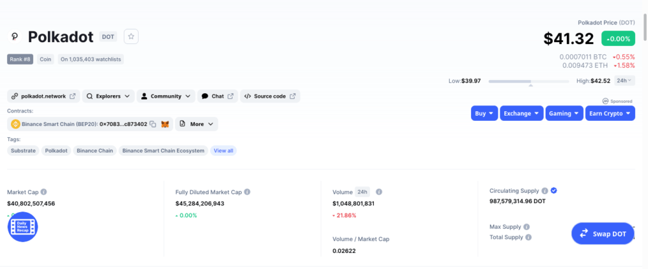Open the 24h price range selector
Screen dimensions: 648x269
[625, 81]
